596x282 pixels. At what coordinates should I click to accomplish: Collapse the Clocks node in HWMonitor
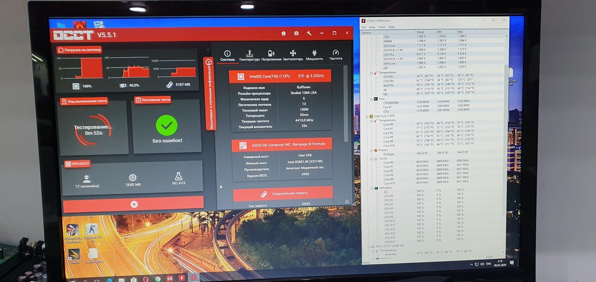371,159
